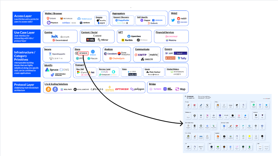Click the matrix logo
278x156 pixels.
[x=153, y=54]
